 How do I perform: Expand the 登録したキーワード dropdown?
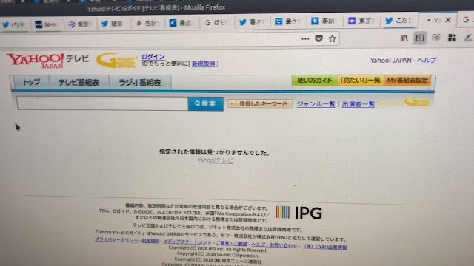(x=260, y=103)
